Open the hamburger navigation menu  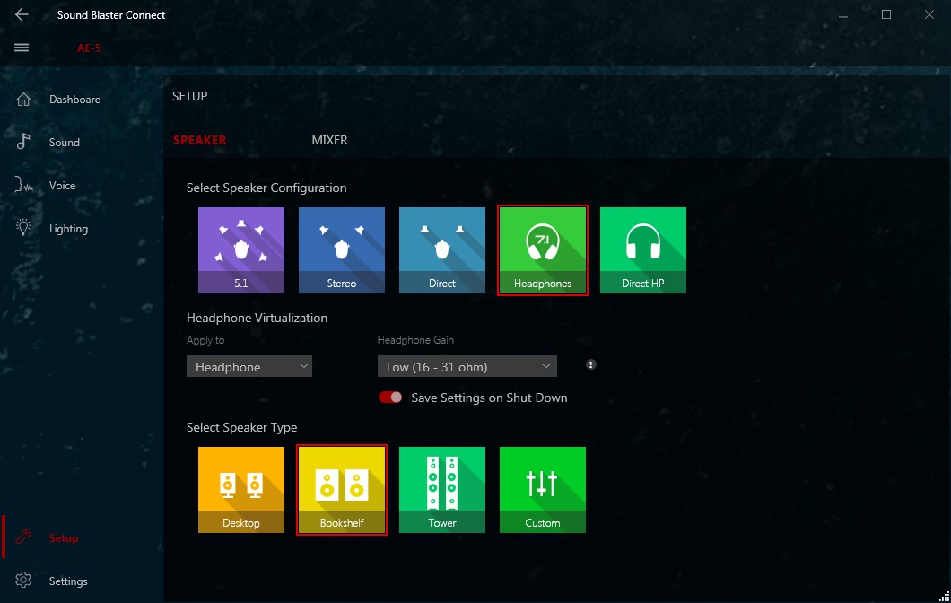22,48
